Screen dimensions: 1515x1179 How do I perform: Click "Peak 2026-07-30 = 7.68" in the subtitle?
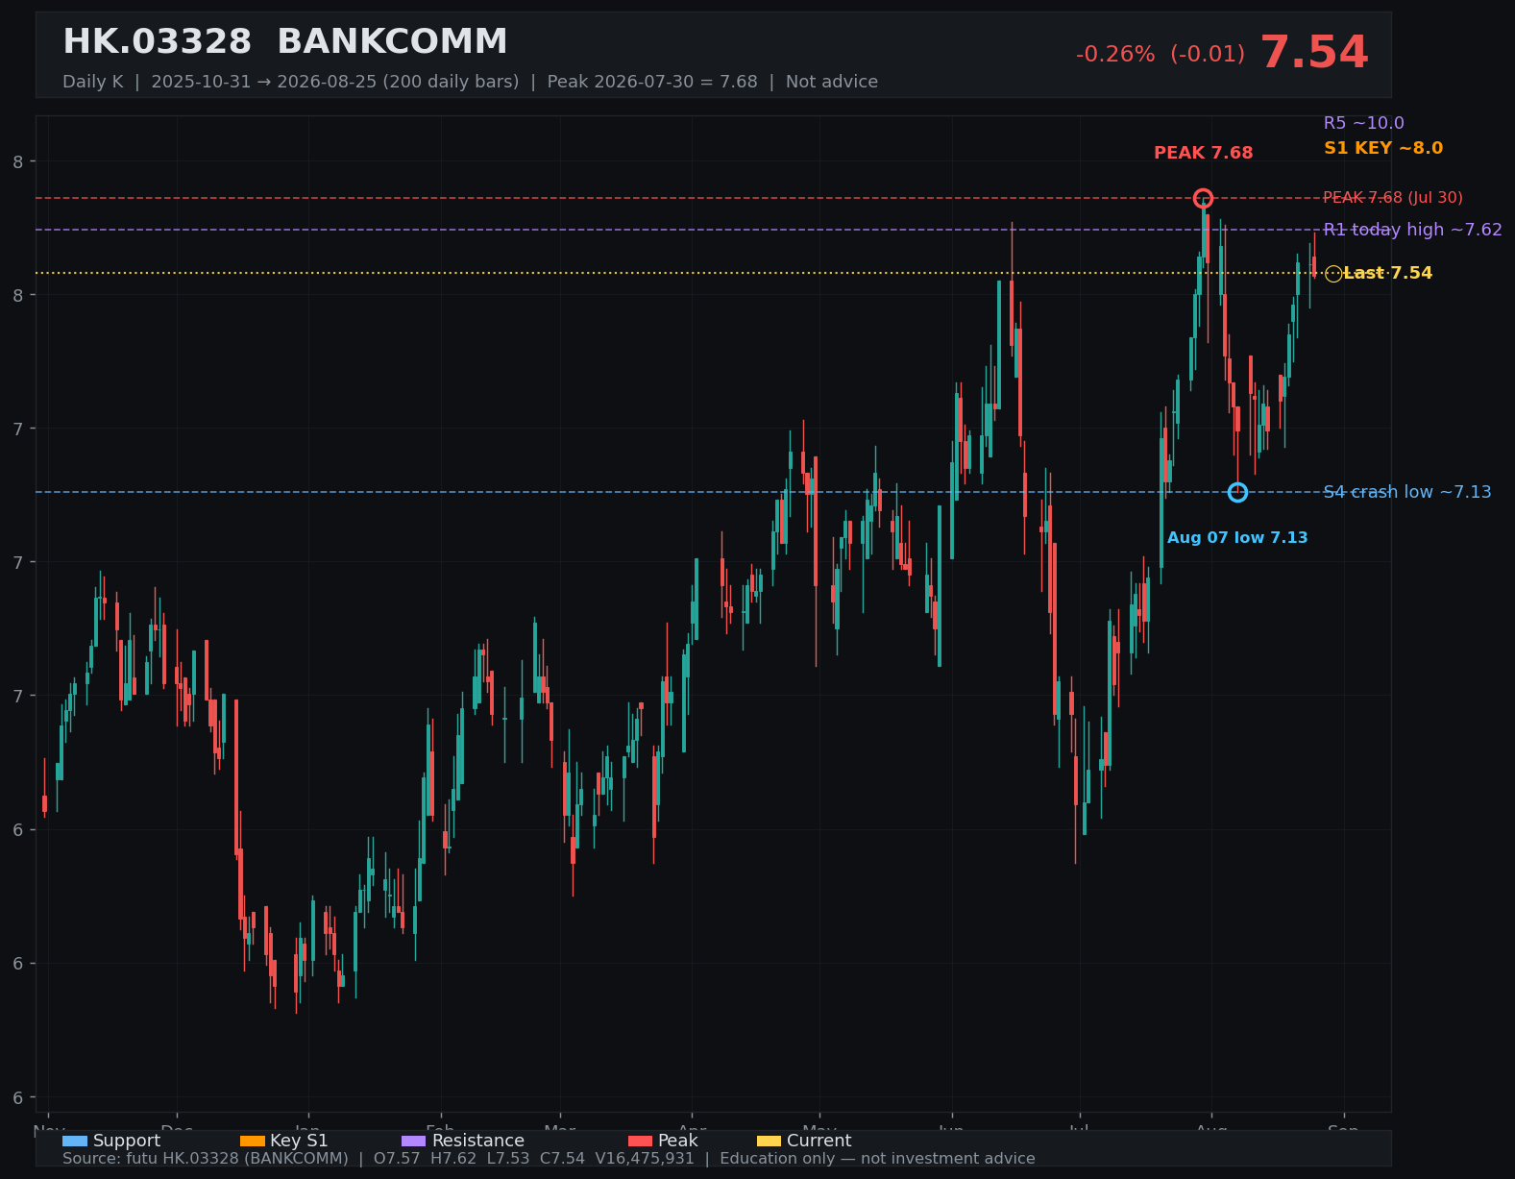(x=652, y=82)
